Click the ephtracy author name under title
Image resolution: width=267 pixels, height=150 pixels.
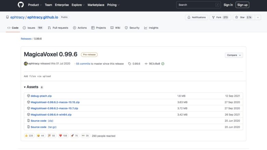[x=34, y=64]
